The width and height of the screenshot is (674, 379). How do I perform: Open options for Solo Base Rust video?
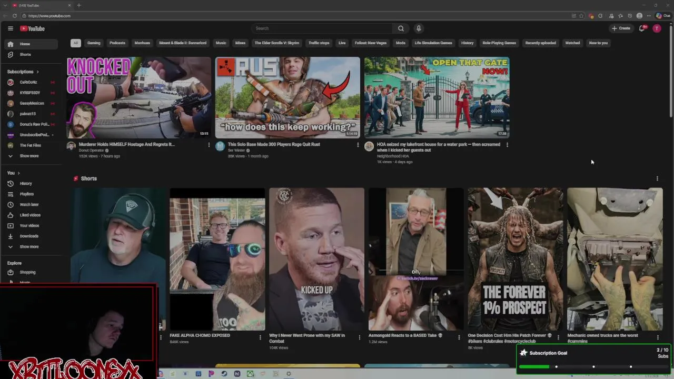tap(358, 145)
